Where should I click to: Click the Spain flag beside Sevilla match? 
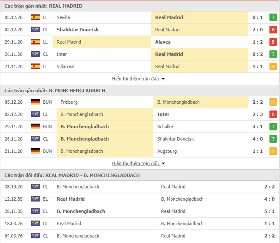click(35, 17)
